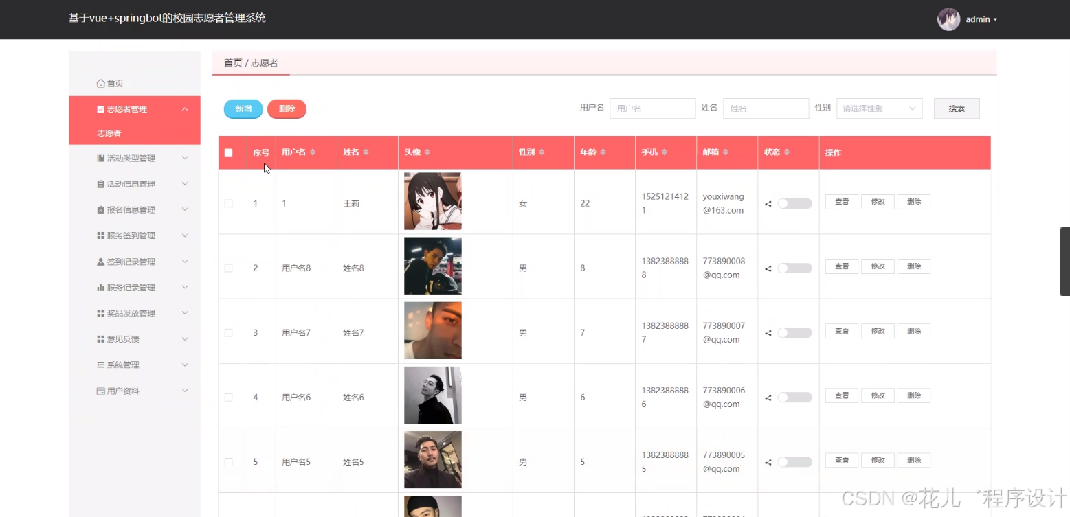The width and height of the screenshot is (1070, 517).
Task: Click the 姓名 search input field
Action: coord(766,108)
